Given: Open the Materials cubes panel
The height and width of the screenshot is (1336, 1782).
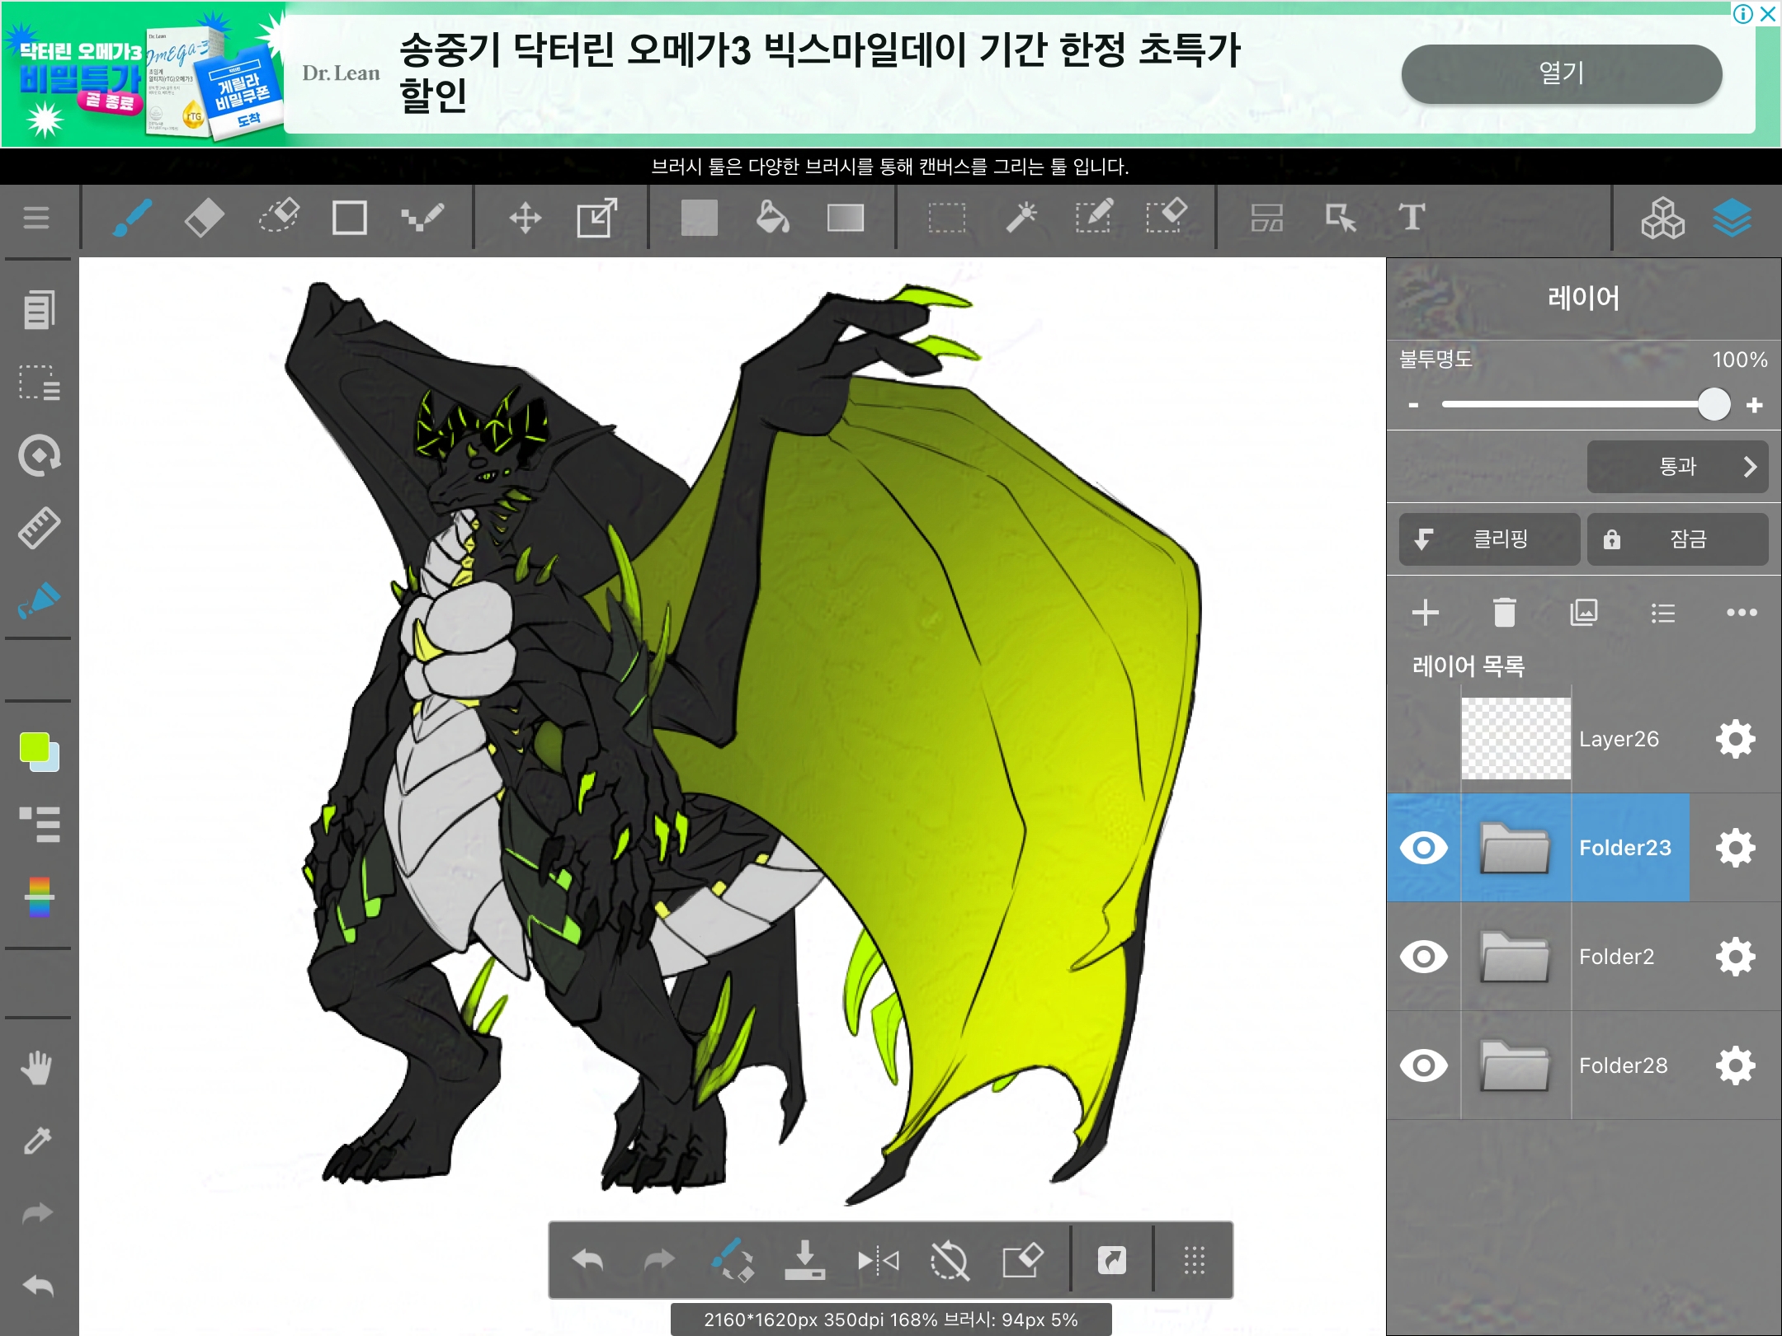Looking at the screenshot, I should tap(1662, 219).
